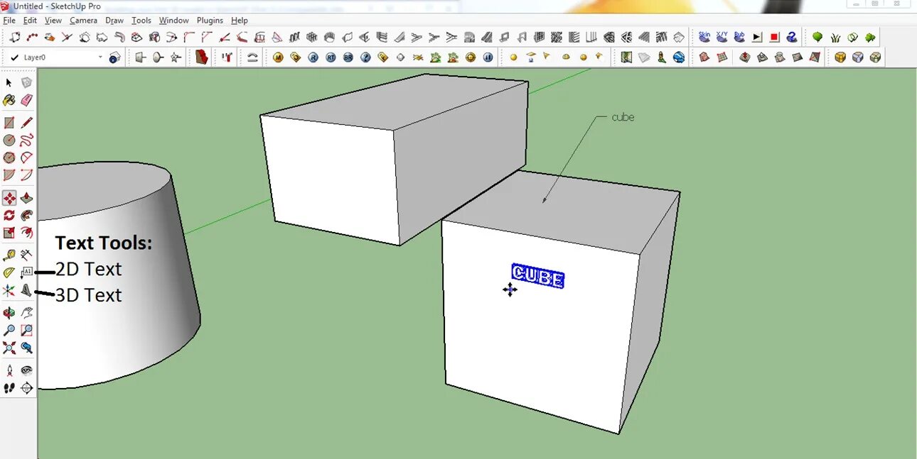Select the Rotate tool
Image resolution: width=917 pixels, height=459 pixels.
[9, 215]
